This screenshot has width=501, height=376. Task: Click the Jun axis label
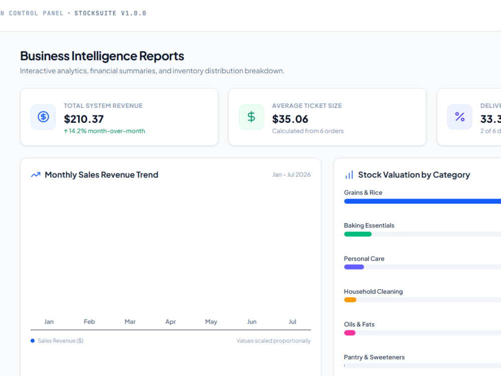pyautogui.click(x=252, y=322)
